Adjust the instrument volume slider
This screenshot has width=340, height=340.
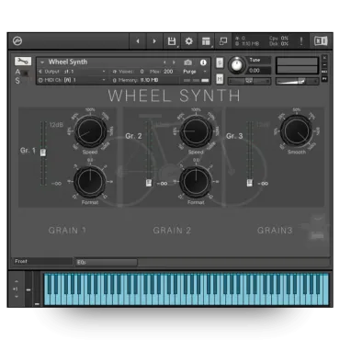(297, 81)
